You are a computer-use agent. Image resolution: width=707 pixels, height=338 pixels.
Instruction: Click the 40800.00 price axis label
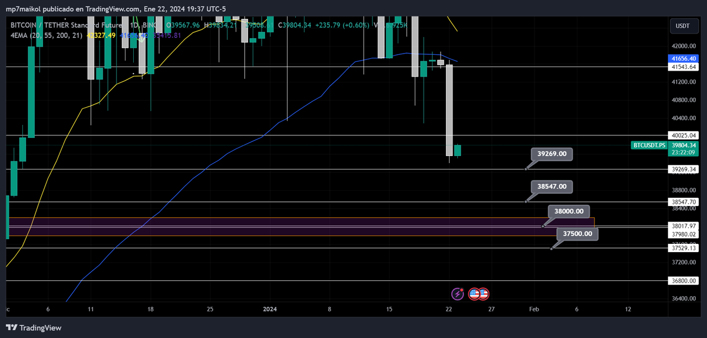683,100
